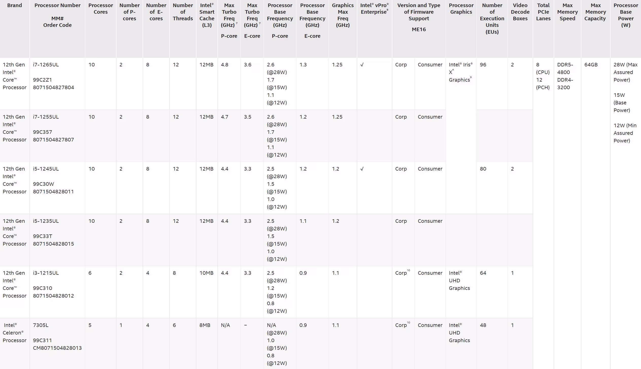Click the Intel Iris Xe Graphics cell

tap(461, 72)
